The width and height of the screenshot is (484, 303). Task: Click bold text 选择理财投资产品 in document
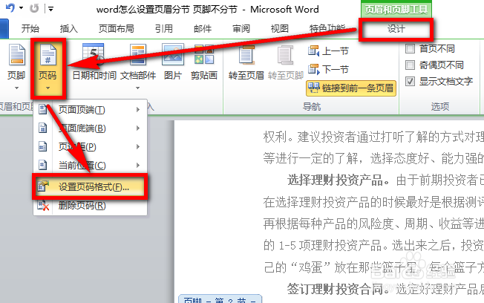click(336, 180)
